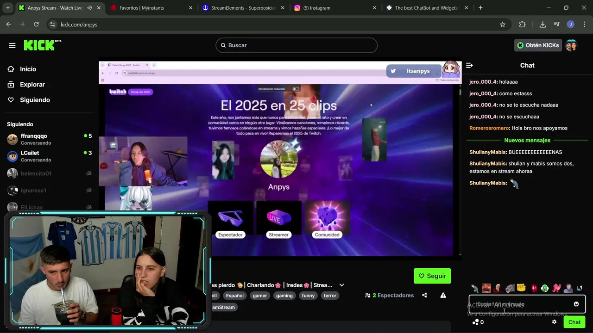The height and width of the screenshot is (333, 593).
Task: Follow the channel with Seguir button
Action: click(432, 276)
